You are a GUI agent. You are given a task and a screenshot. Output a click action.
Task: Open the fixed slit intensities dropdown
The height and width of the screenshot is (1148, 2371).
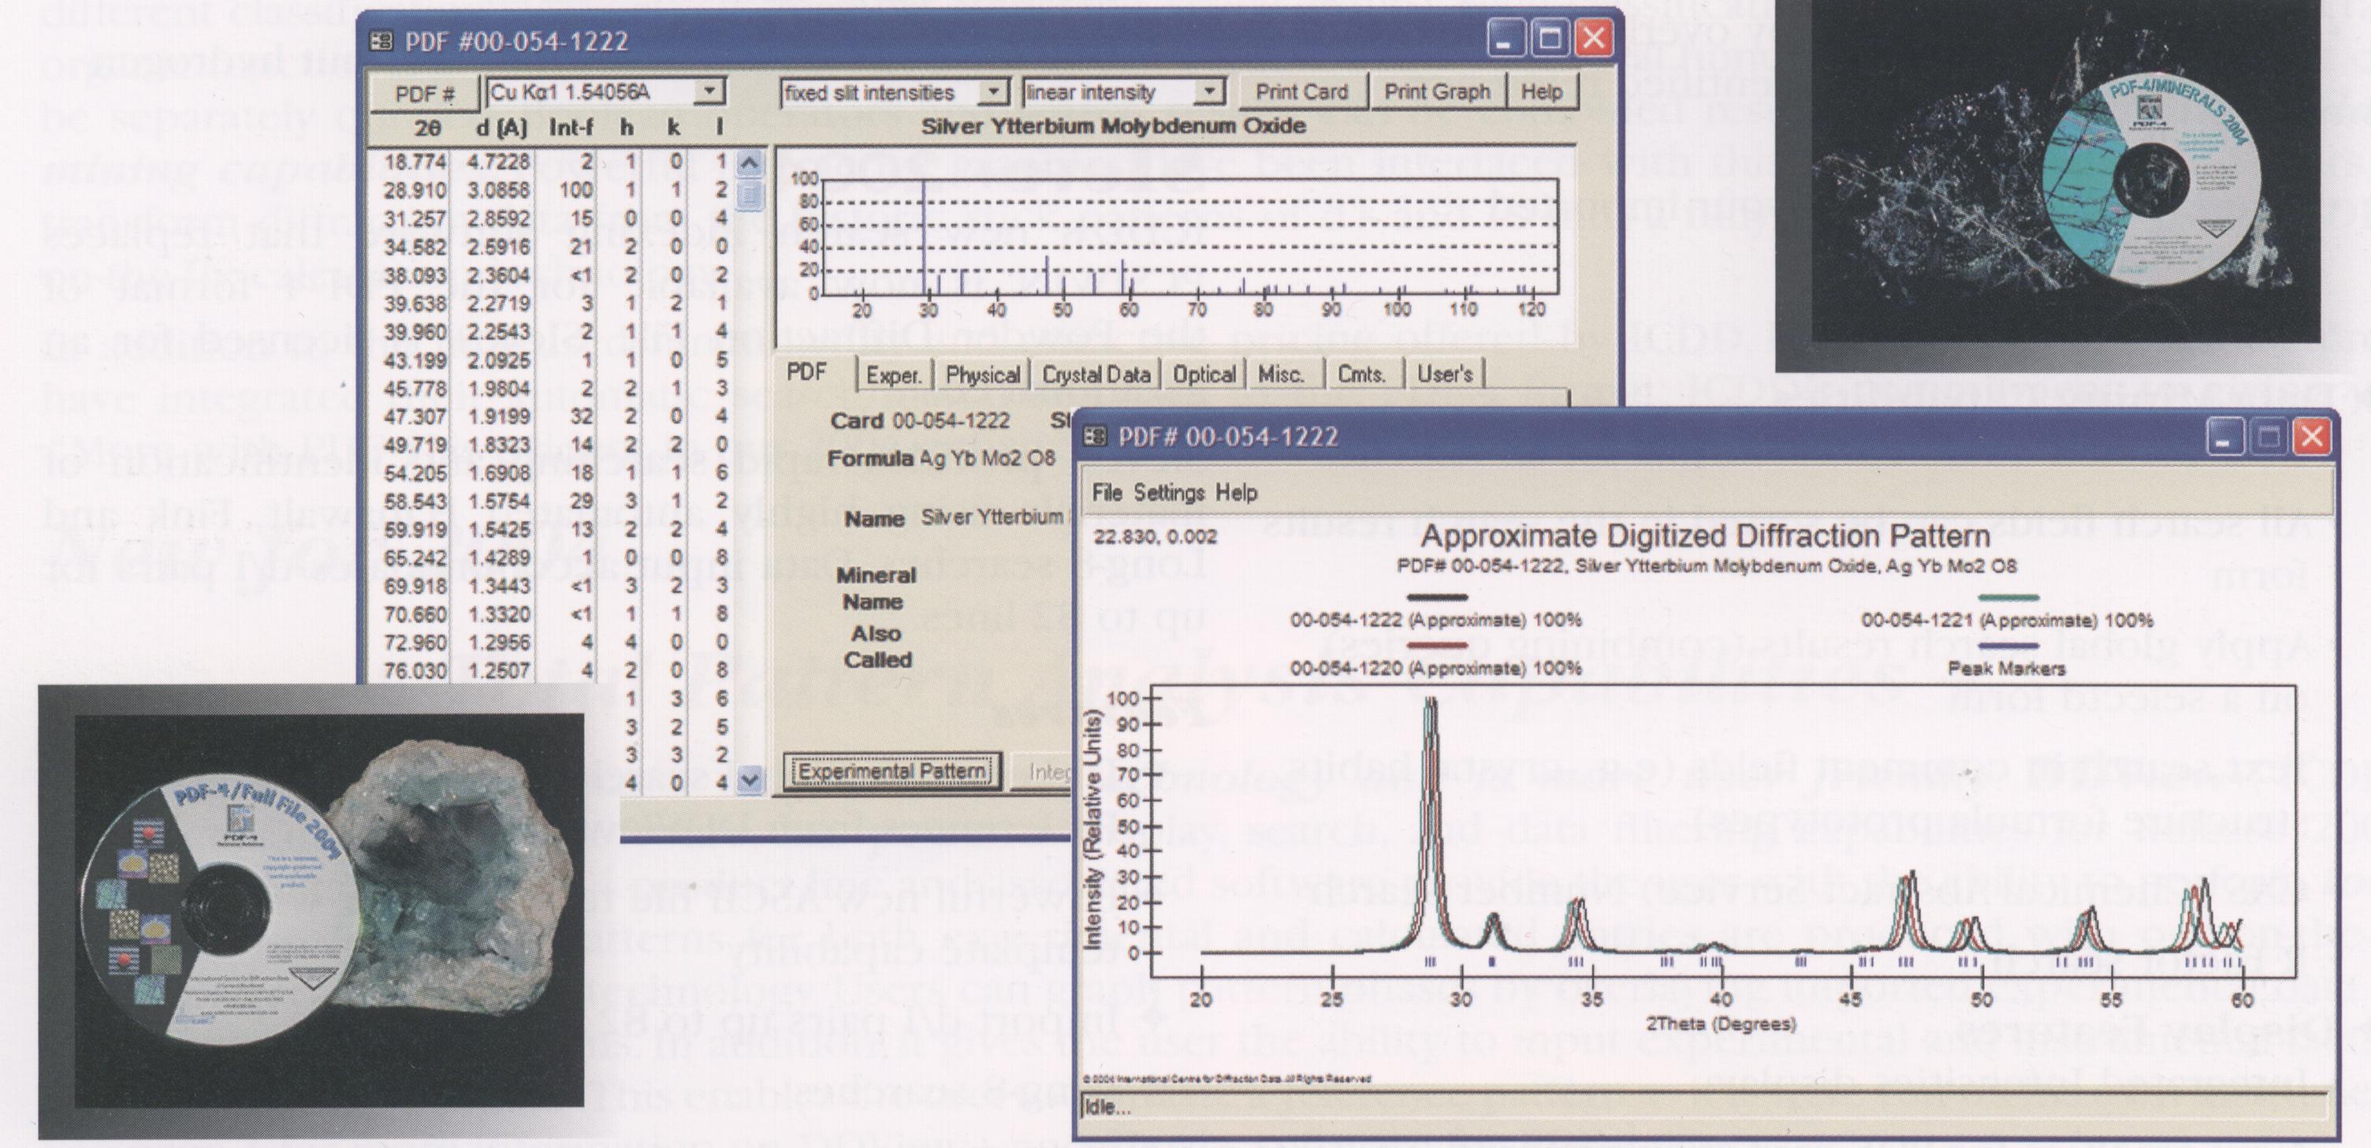pyautogui.click(x=992, y=92)
